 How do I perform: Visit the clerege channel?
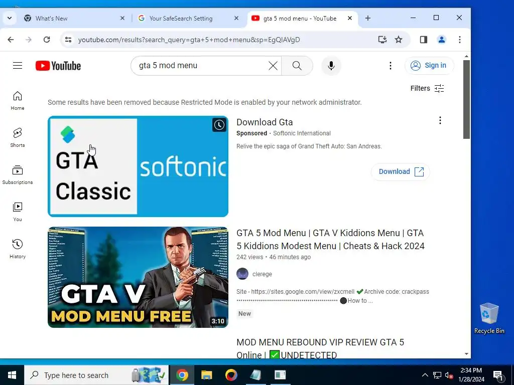tap(262, 274)
